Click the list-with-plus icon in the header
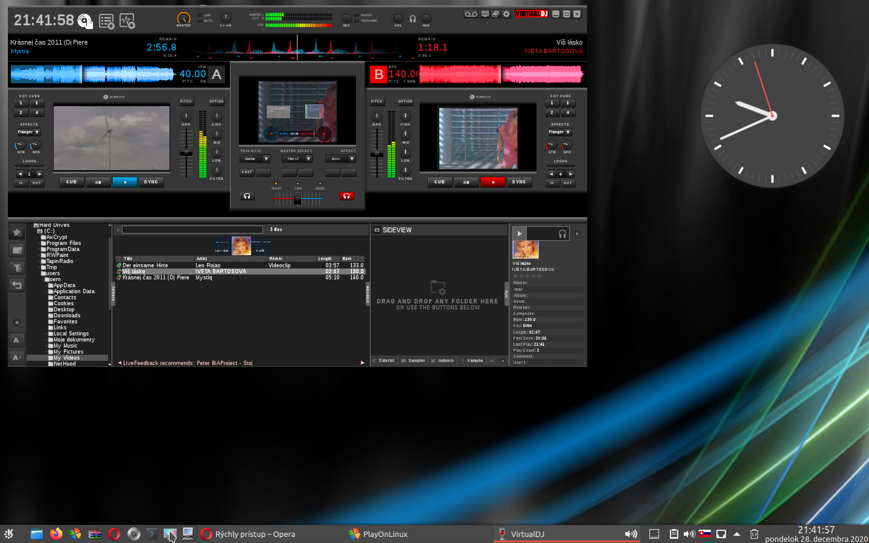 click(107, 21)
